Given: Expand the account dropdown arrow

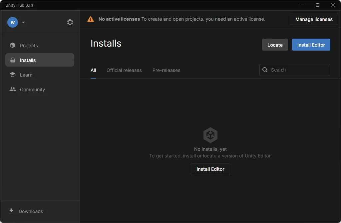Looking at the screenshot, I should [23, 22].
